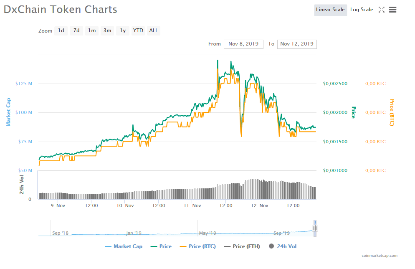415x269 pixels.
Task: Open the chart hamburger menu
Action: pyautogui.click(x=392, y=10)
